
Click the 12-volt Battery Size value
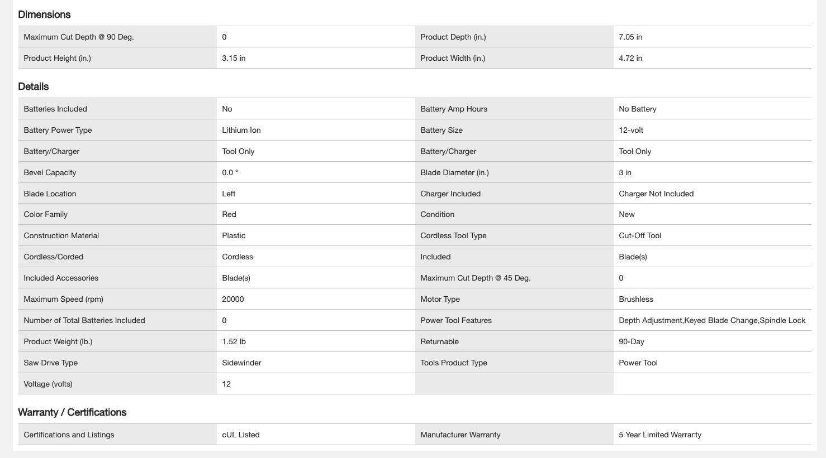631,130
